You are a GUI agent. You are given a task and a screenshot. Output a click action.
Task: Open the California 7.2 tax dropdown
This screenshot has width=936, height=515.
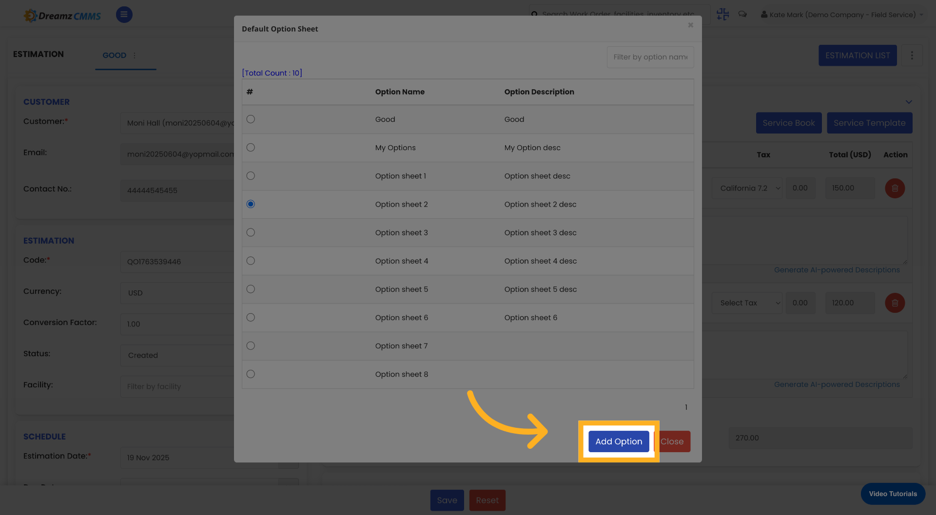[x=746, y=188]
